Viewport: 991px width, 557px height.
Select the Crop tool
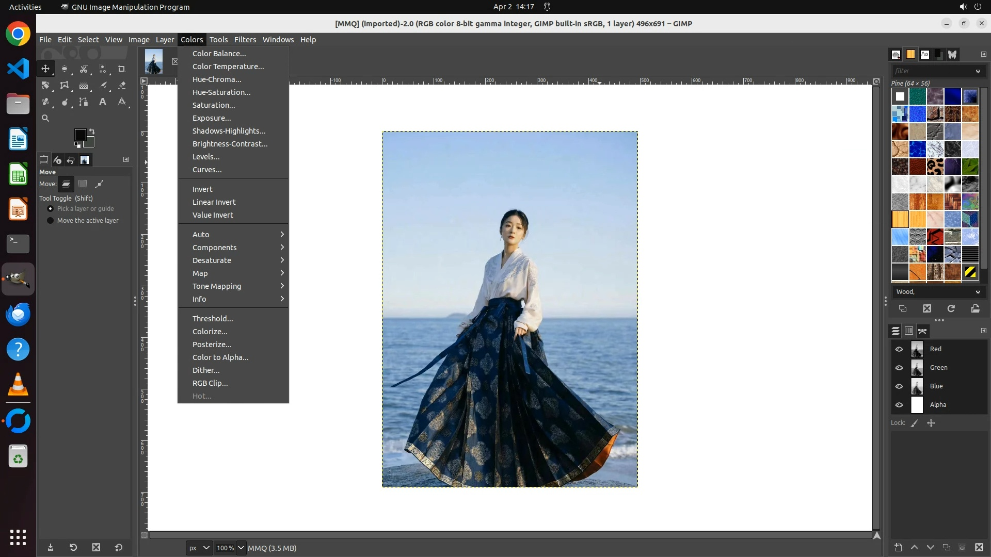(122, 69)
